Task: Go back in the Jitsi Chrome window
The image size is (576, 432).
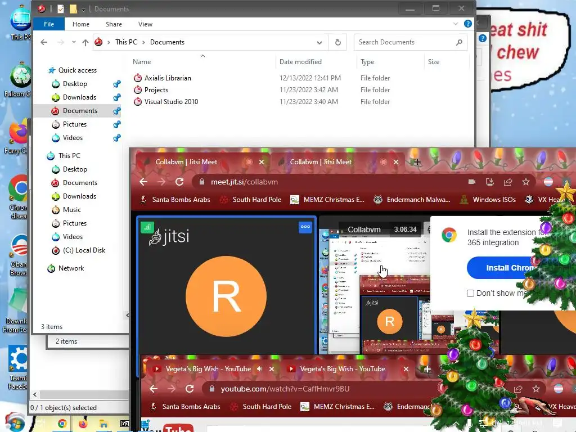Action: pyautogui.click(x=143, y=182)
